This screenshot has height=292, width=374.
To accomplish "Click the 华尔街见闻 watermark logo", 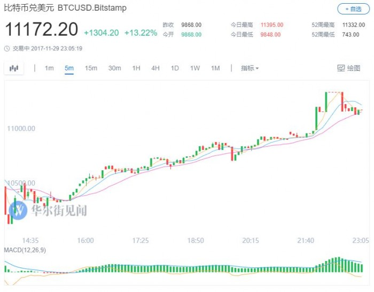I will click(x=20, y=210).
